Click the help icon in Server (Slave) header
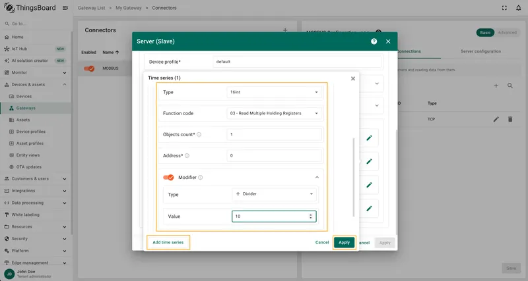528x281 pixels. (x=374, y=41)
